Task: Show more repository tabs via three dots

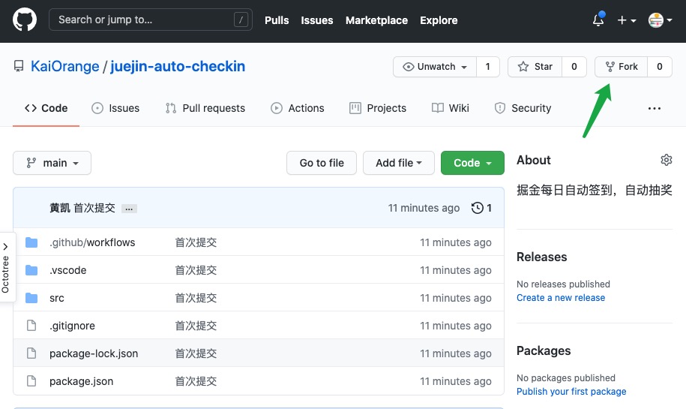Action: 654,109
